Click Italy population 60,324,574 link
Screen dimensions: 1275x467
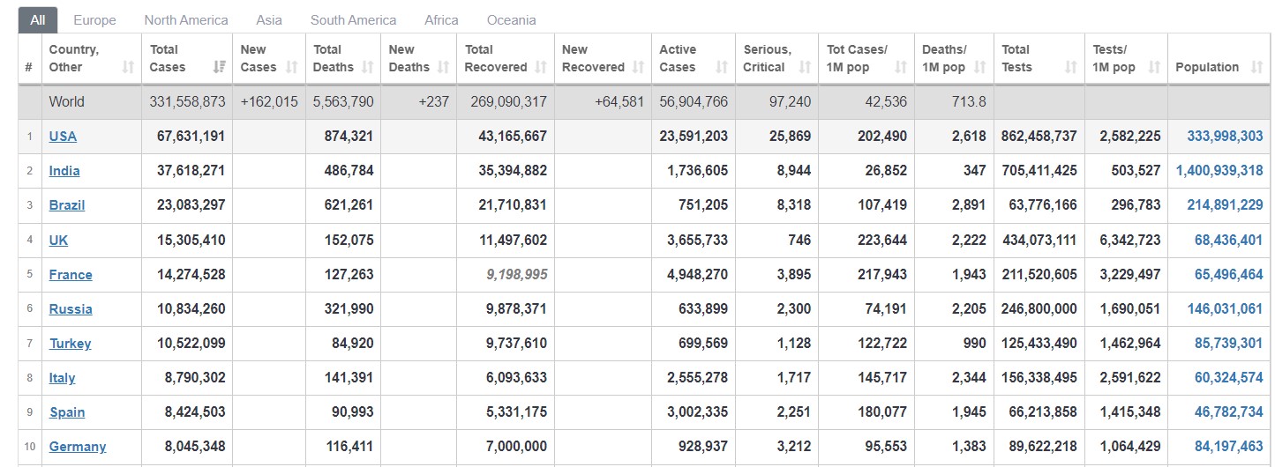[x=1229, y=378]
